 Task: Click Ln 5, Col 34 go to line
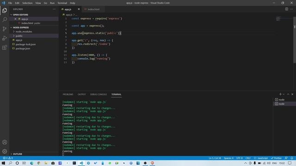tap(215, 158)
